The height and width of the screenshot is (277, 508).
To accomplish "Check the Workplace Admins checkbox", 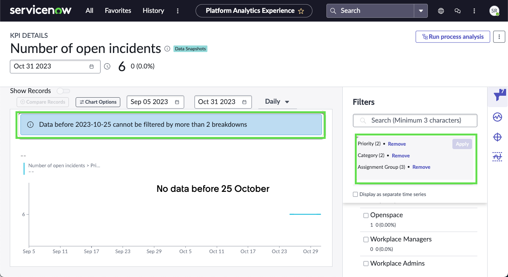I will [366, 264].
